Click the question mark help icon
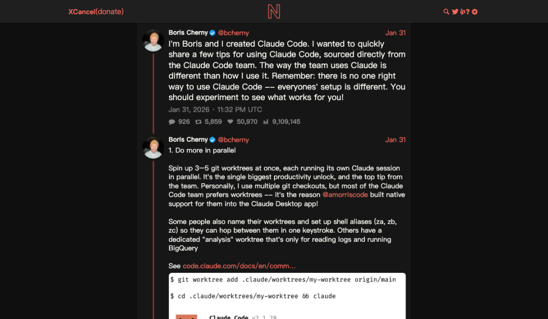Screen dimensions: 548x319 (469, 11)
